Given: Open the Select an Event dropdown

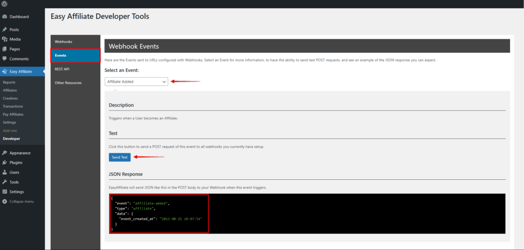Looking at the screenshot, I should coord(136,81).
